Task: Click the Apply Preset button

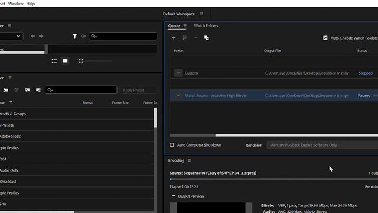Action: click(x=138, y=90)
